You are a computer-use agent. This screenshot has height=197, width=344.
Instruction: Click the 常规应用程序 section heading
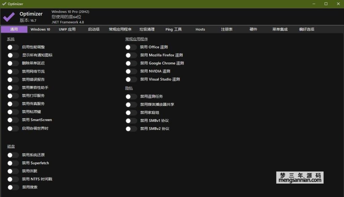pos(136,39)
